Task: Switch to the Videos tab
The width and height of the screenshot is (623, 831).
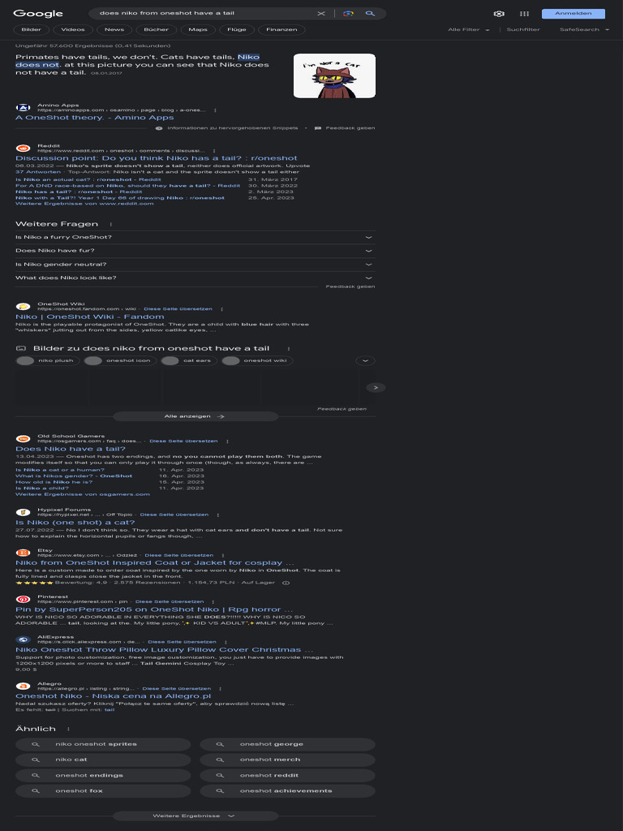Action: (x=72, y=30)
